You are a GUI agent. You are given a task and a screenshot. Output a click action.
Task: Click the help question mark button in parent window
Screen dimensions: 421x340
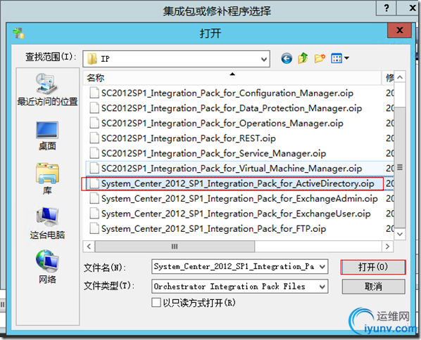(386, 8)
